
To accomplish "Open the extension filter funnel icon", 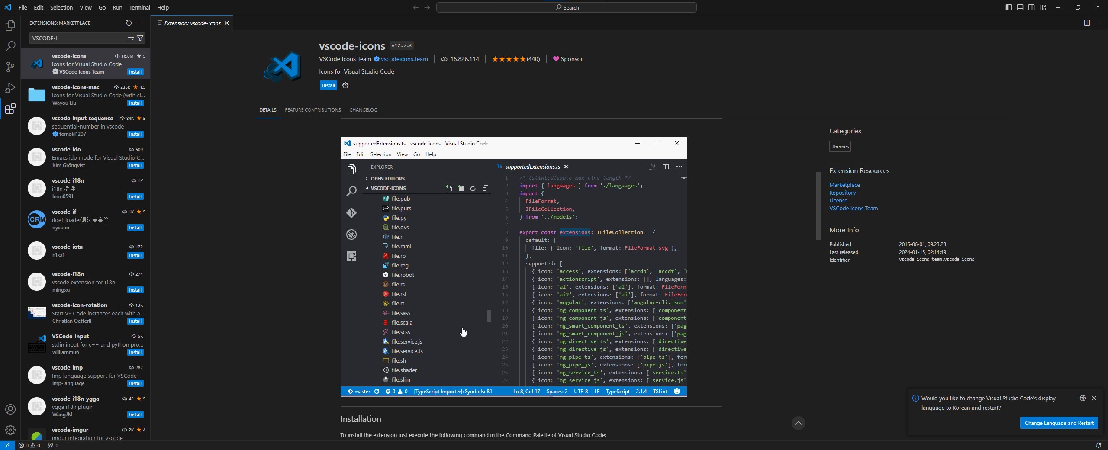I will click(140, 38).
